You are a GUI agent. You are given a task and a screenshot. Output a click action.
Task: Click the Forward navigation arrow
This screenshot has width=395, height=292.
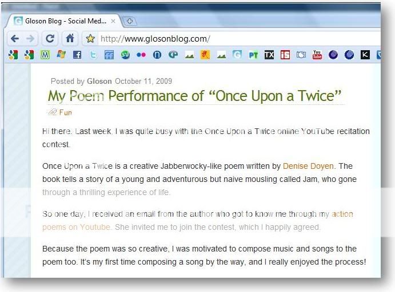pyautogui.click(x=30, y=39)
